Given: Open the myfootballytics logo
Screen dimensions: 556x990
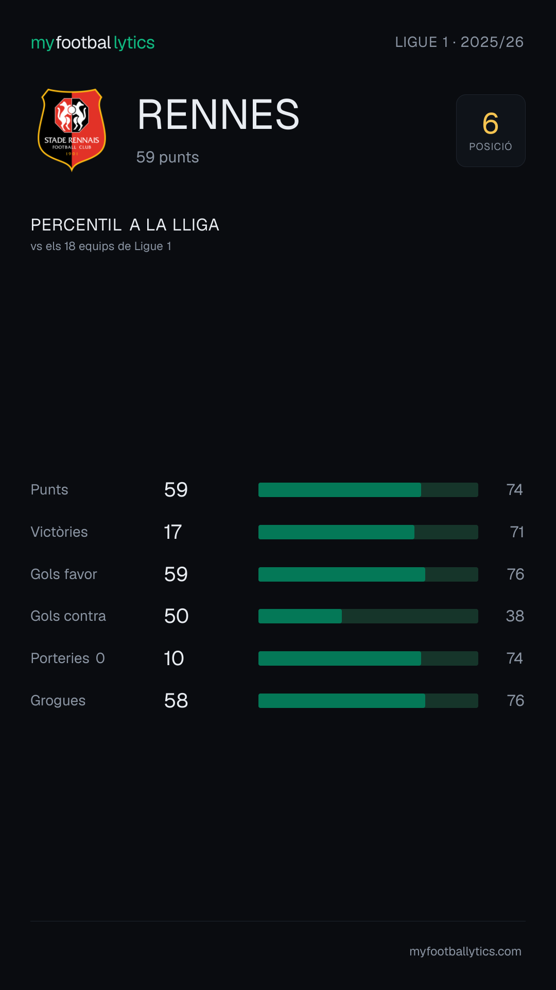Looking at the screenshot, I should click(x=93, y=43).
